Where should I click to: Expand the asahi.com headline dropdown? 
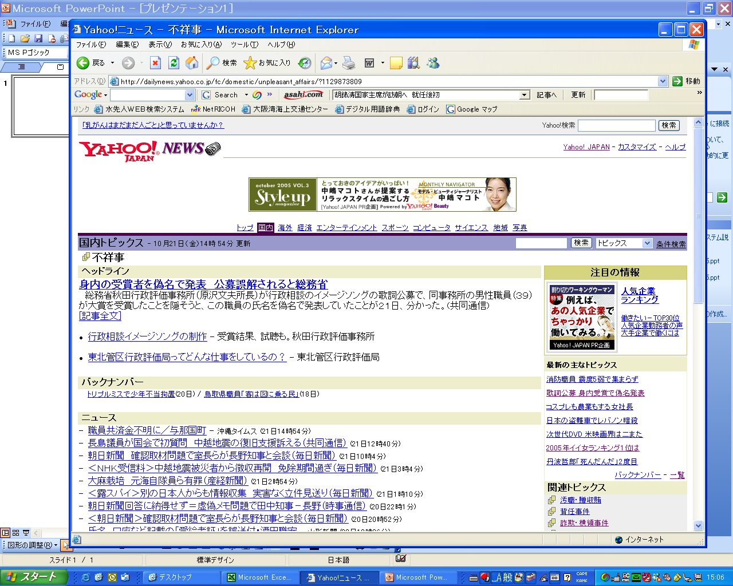[x=524, y=95]
